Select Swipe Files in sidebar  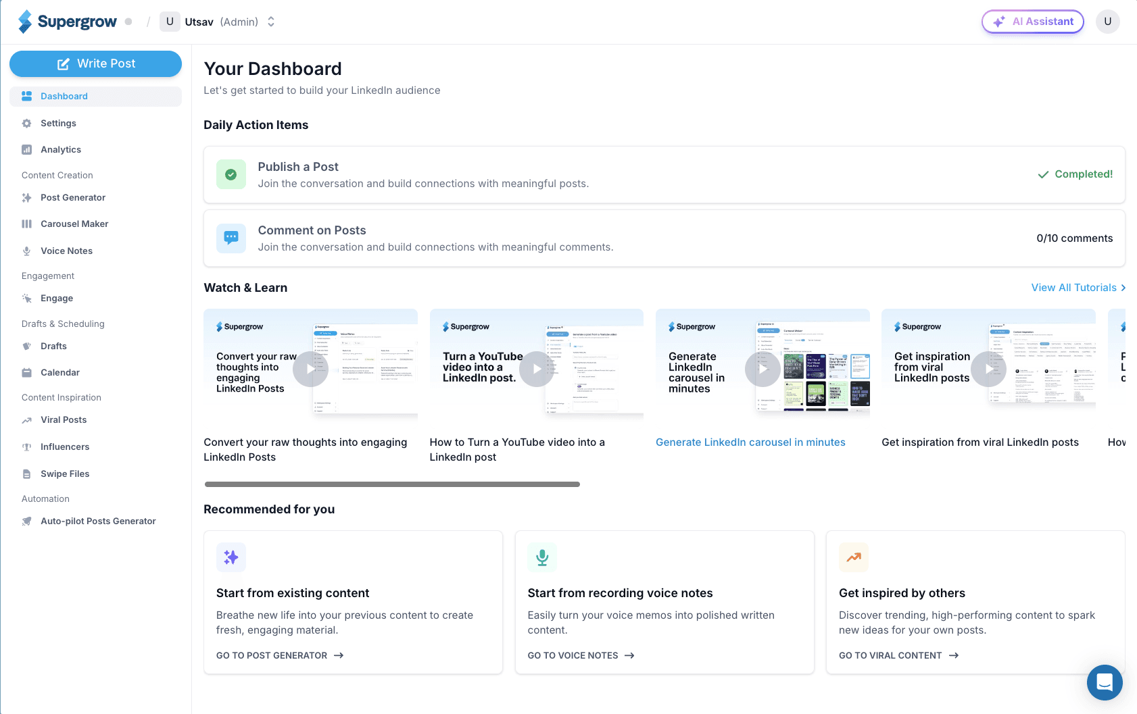coord(95,474)
